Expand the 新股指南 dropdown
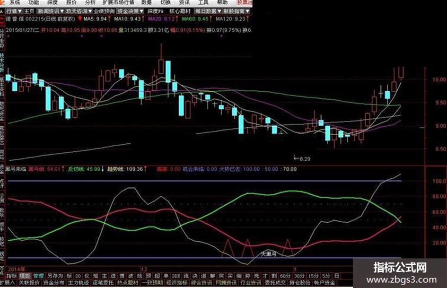The image size is (447, 288). 237,11
